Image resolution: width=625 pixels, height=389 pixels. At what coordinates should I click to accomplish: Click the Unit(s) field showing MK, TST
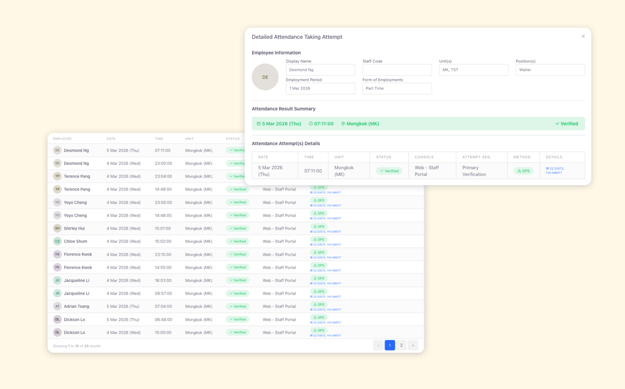(473, 70)
